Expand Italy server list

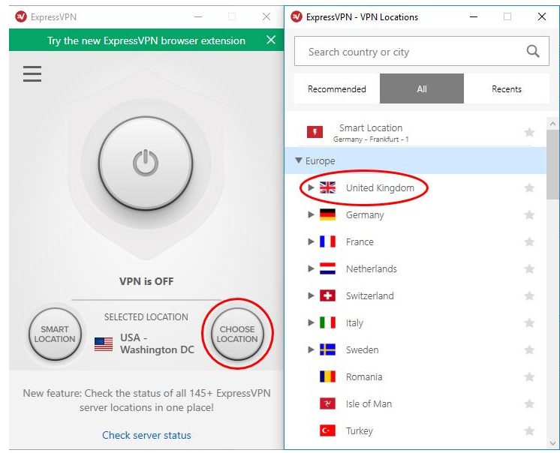(311, 322)
